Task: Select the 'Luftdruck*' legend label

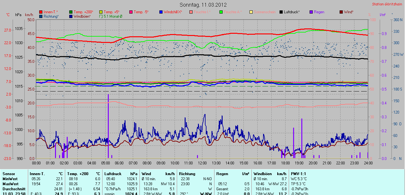Action: tap(292, 12)
